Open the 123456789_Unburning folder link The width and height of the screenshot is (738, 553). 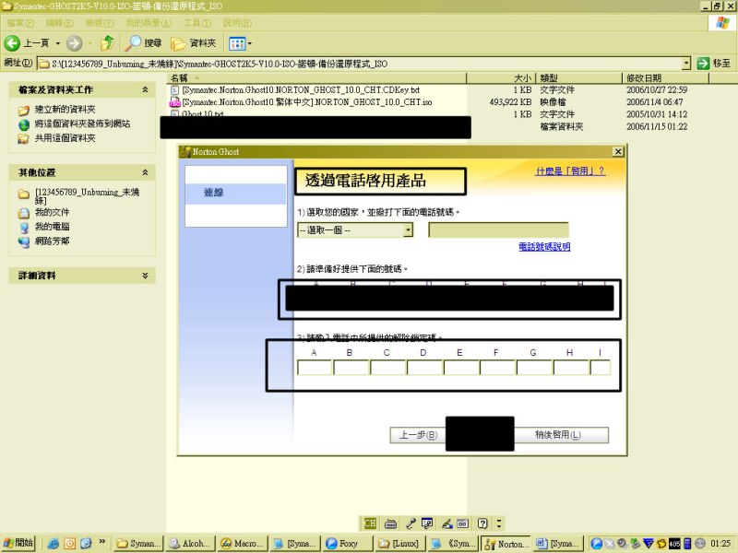pos(87,195)
